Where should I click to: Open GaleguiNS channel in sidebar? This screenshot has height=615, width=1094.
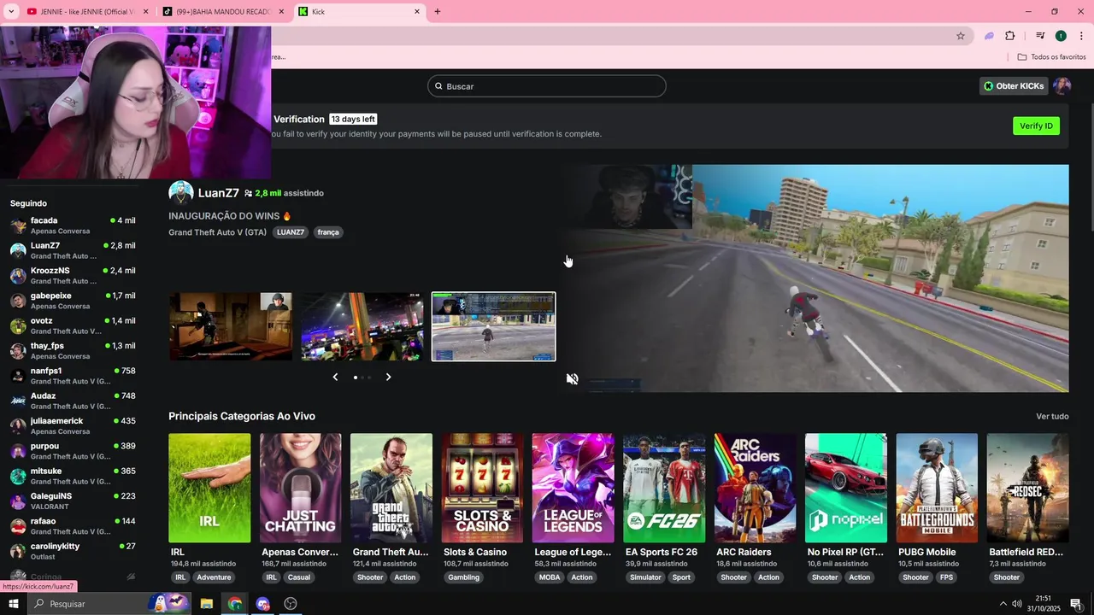click(73, 501)
